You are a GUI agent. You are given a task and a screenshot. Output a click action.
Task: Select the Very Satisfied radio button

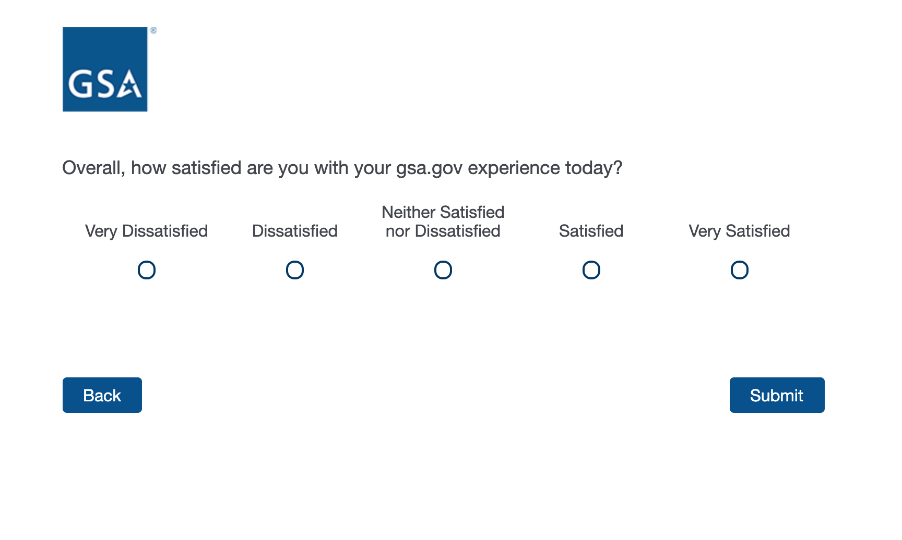click(740, 270)
